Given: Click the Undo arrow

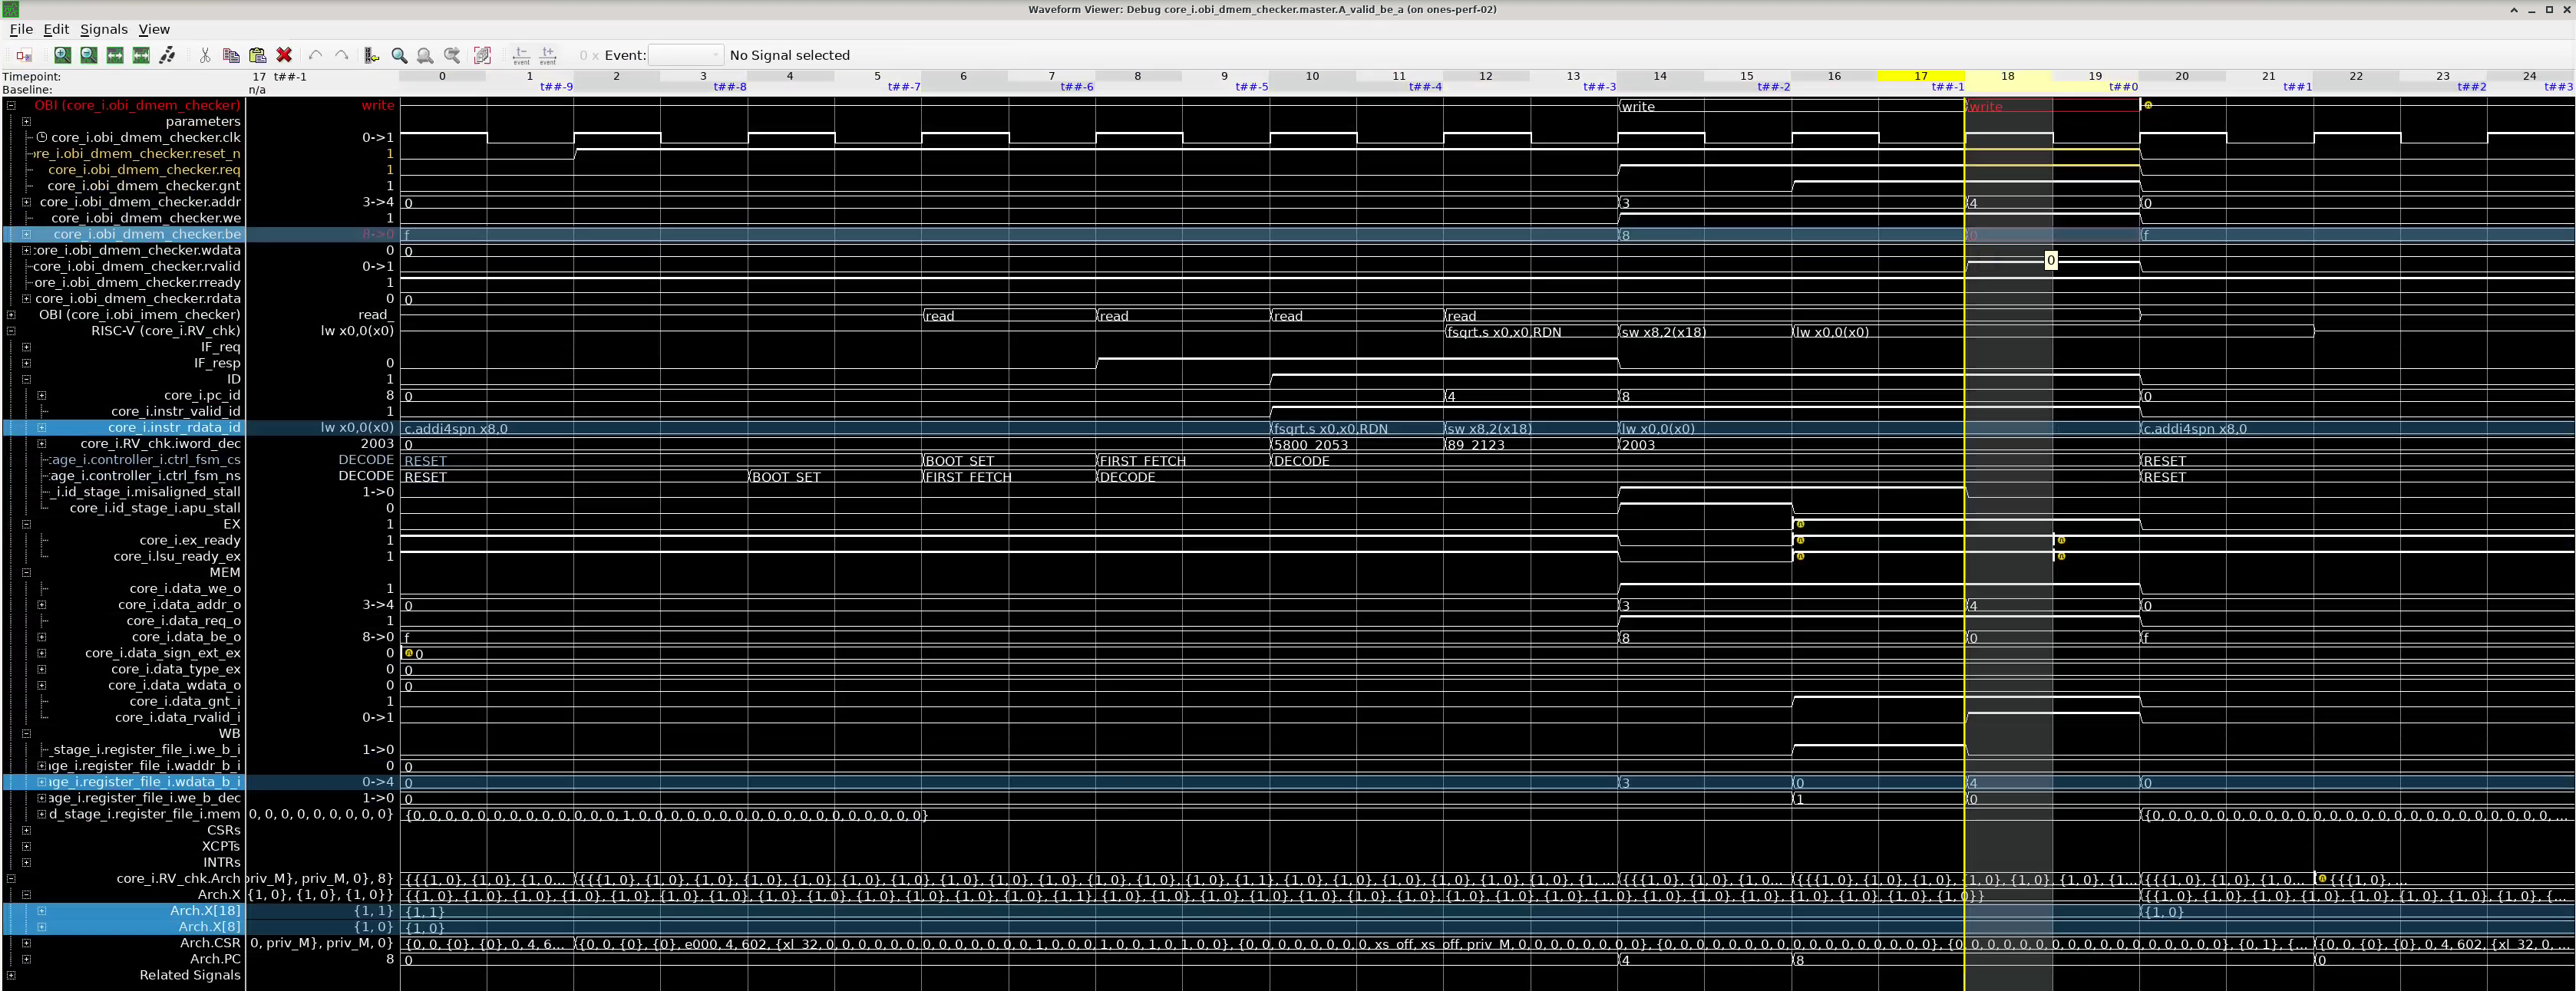Looking at the screenshot, I should (x=315, y=56).
